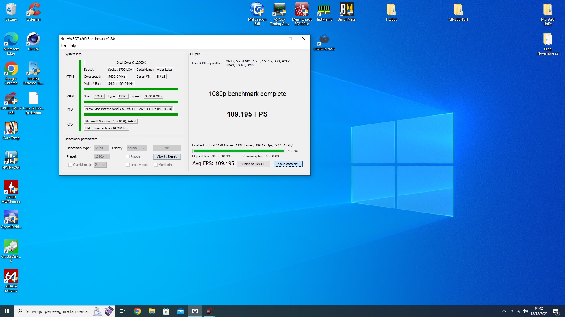Open the Priority Normal dropdown
Screen dimensions: 565x317
(x=137, y=148)
